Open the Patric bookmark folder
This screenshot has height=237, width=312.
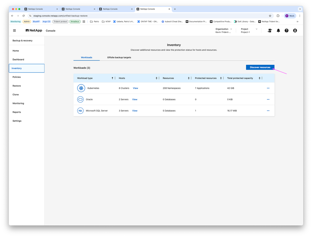(95, 21)
